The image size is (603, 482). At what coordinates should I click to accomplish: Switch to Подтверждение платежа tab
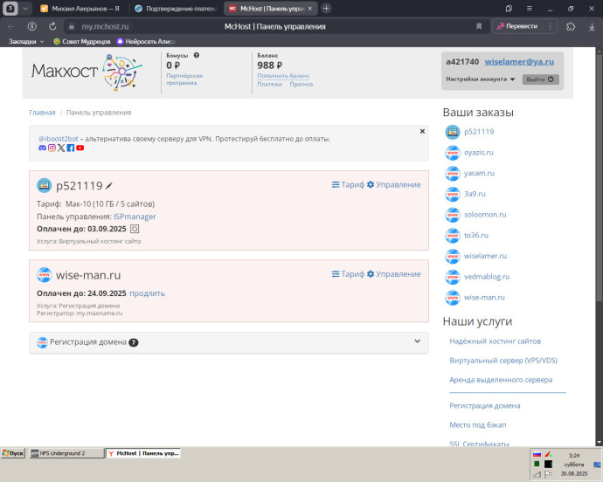tap(176, 9)
